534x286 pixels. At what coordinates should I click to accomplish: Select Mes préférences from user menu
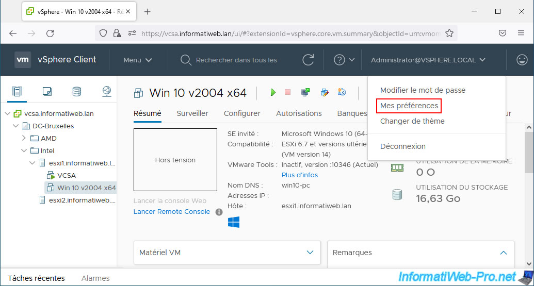[409, 106]
